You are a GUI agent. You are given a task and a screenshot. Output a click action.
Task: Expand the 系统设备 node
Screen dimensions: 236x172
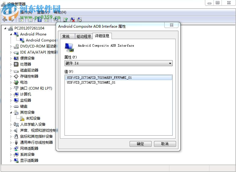pyautogui.click(x=11, y=155)
